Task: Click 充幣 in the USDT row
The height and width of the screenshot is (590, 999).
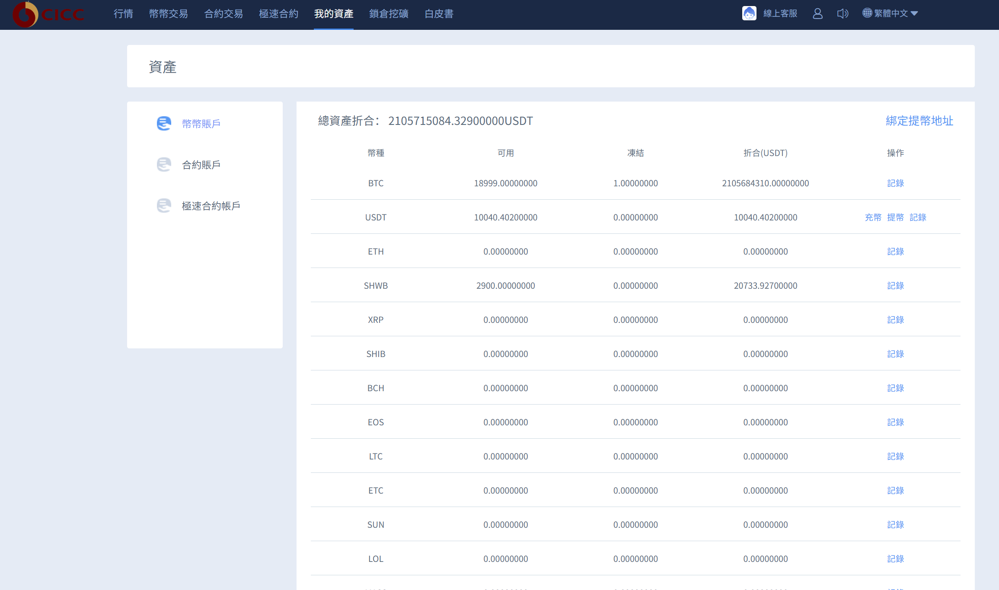Action: tap(873, 217)
